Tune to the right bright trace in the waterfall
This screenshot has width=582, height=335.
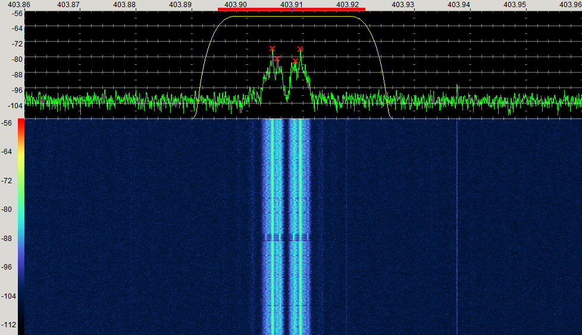click(301, 227)
